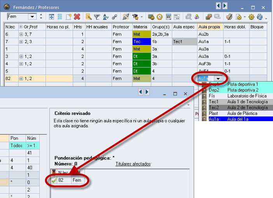Click the Aula propia column header
The width and height of the screenshot is (273, 198).
[x=210, y=27]
